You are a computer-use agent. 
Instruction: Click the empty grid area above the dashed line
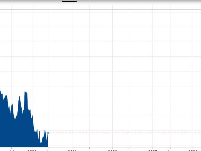[100, 84]
